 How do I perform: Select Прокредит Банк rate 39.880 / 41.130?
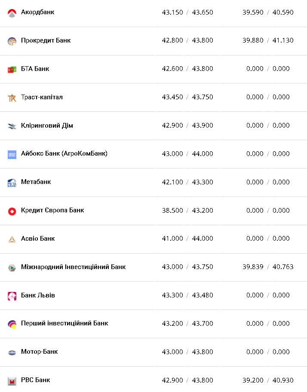coord(268,40)
